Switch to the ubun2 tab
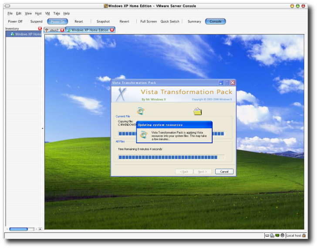318x249 pixels. [54, 30]
